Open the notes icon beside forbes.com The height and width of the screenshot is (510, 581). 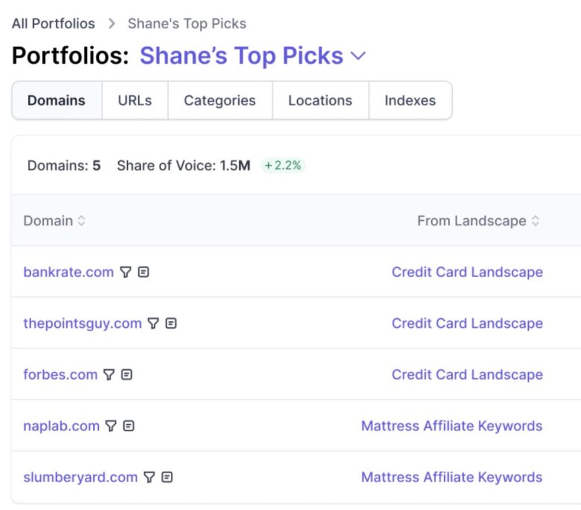click(127, 375)
